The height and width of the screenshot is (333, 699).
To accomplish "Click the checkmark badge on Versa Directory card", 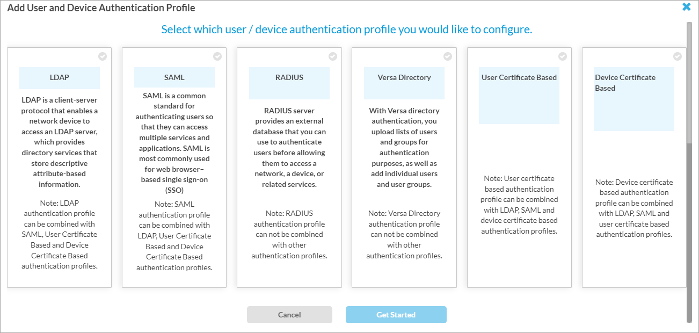I will tap(447, 55).
